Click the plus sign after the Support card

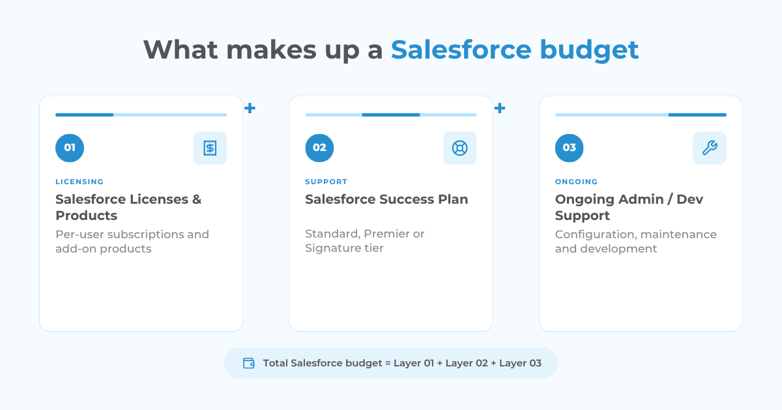[x=500, y=108]
